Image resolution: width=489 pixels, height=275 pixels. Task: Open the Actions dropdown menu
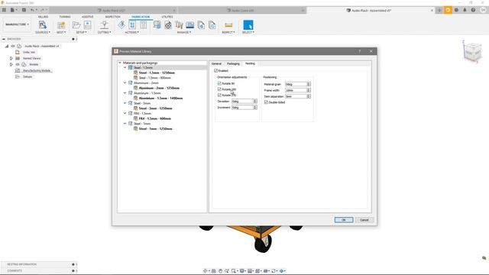pos(132,32)
